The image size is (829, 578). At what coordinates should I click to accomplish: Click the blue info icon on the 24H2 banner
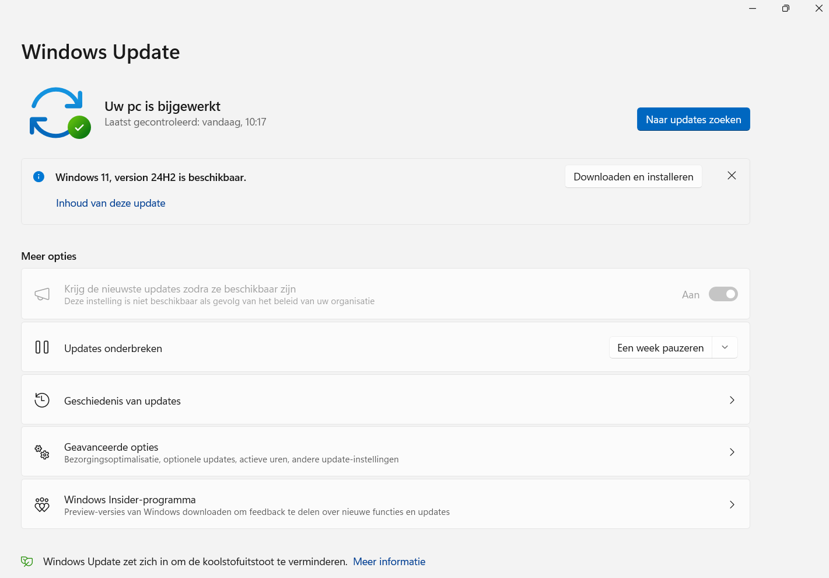click(x=39, y=176)
